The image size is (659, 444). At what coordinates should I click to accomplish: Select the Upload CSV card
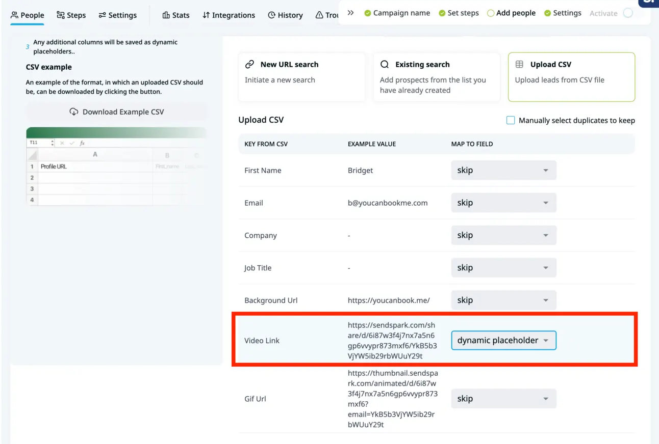click(x=571, y=77)
